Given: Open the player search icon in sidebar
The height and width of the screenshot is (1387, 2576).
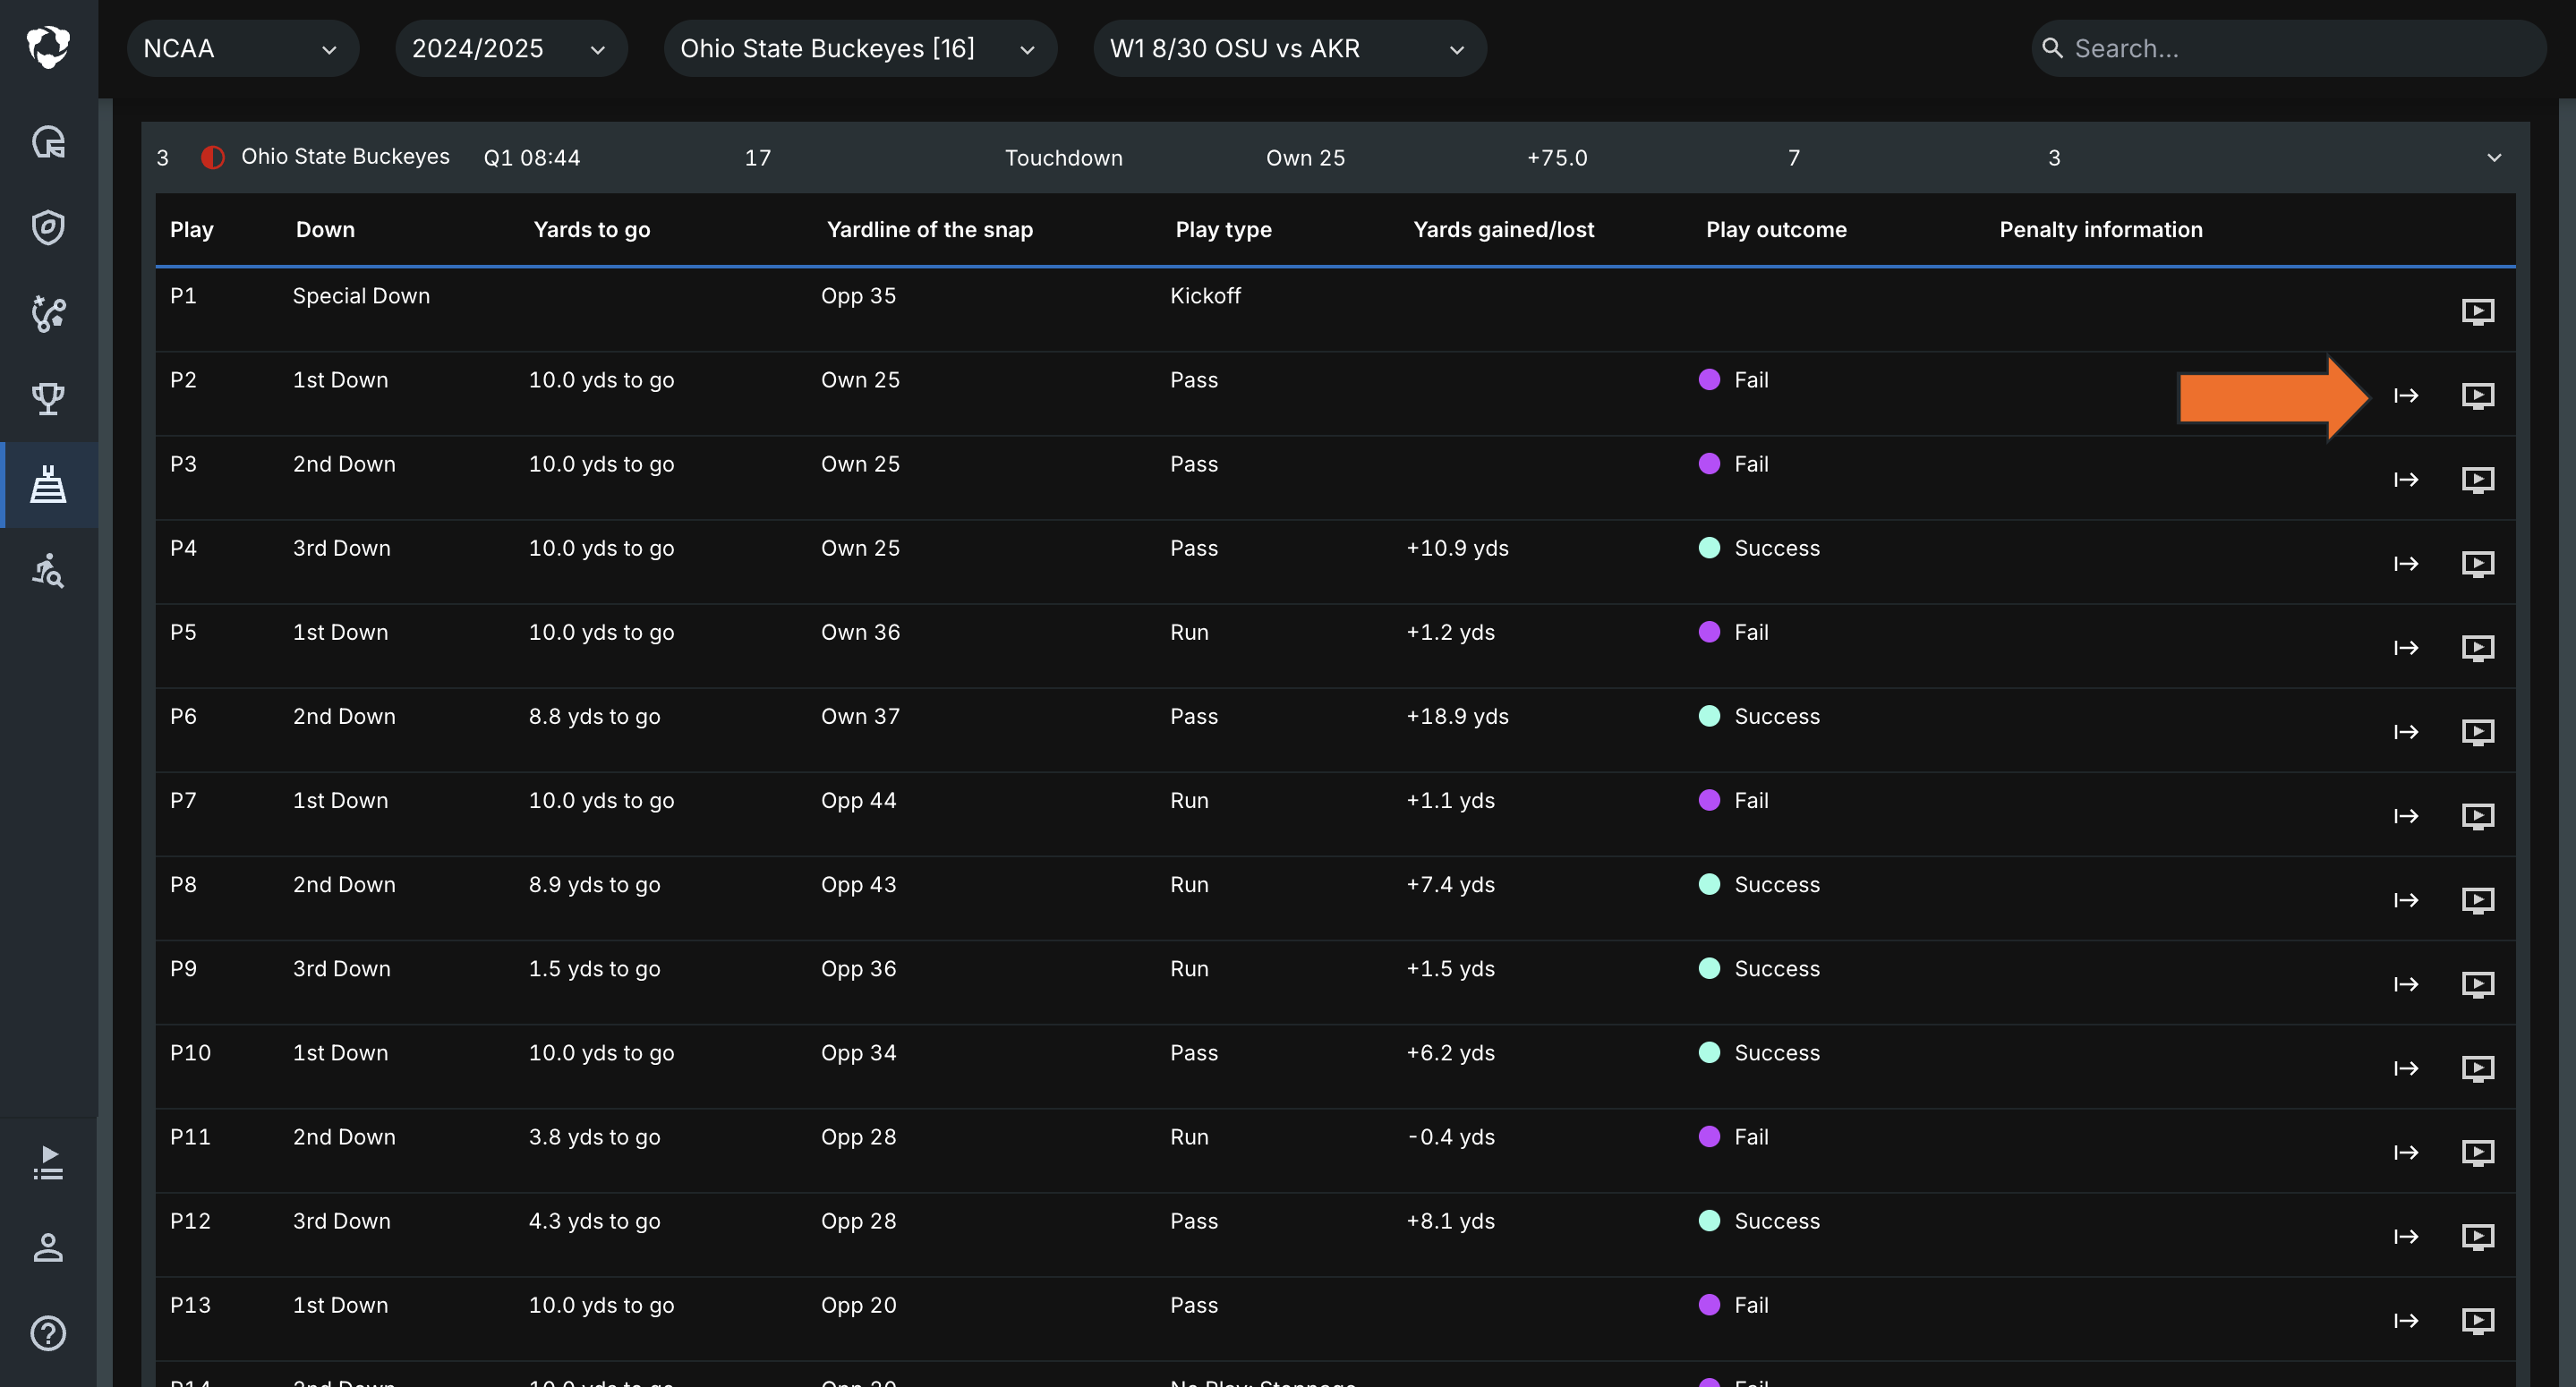Looking at the screenshot, I should point(48,571).
